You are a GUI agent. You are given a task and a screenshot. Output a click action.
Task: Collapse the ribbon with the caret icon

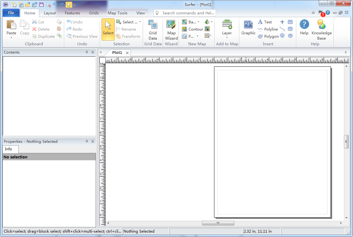pyautogui.click(x=313, y=13)
